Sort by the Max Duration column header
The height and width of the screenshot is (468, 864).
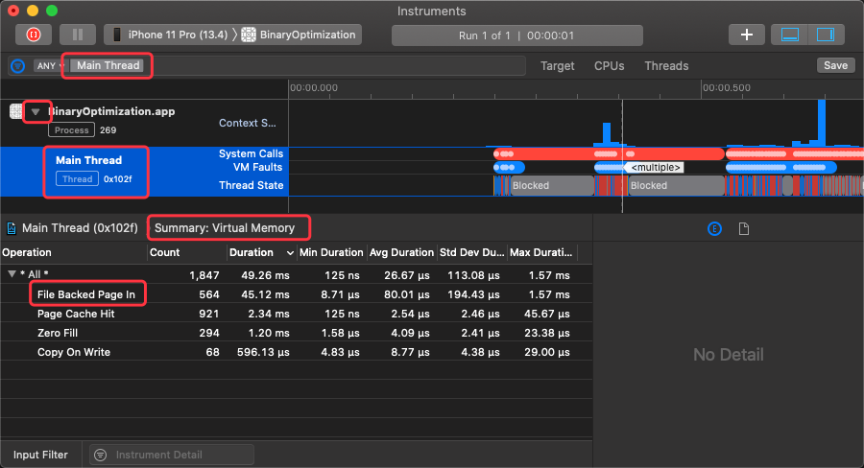541,253
